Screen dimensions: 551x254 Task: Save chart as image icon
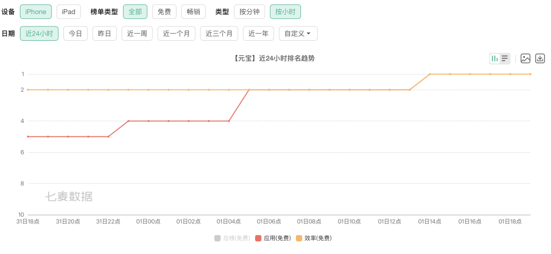pos(525,59)
